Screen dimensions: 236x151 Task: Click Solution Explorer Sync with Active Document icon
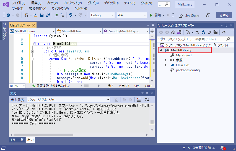tap(197, 32)
